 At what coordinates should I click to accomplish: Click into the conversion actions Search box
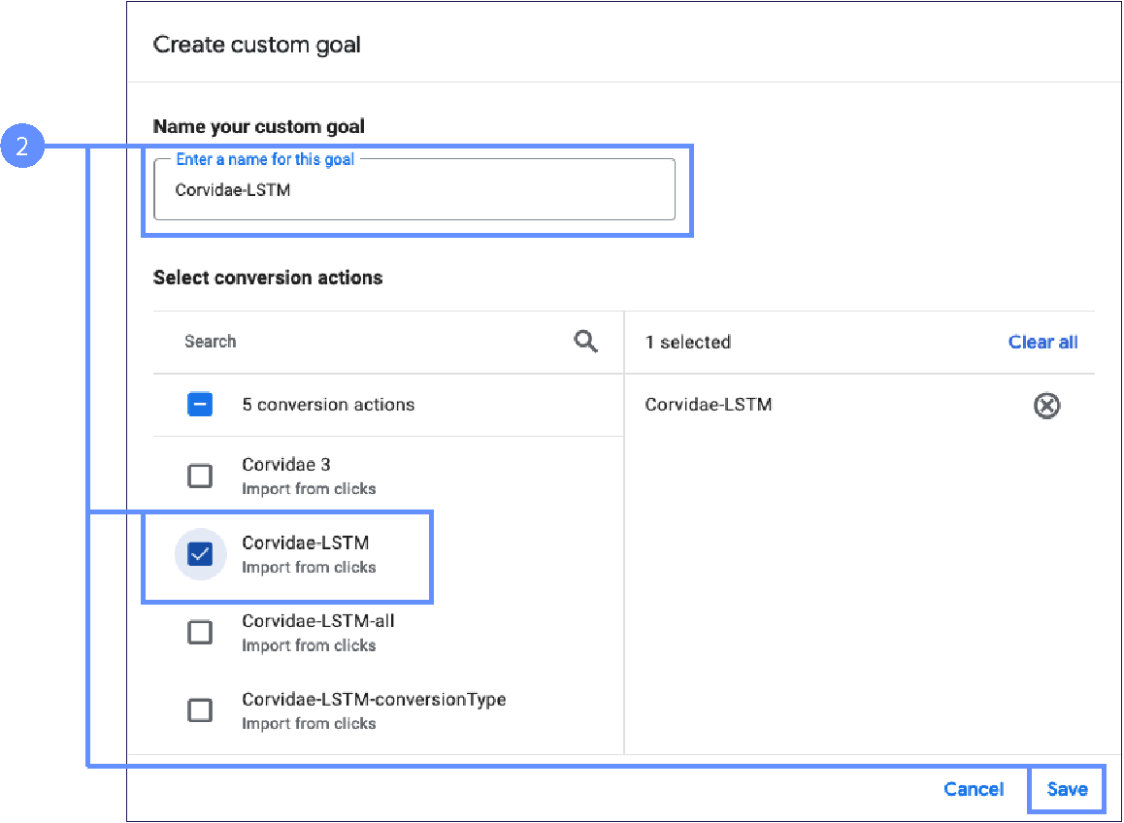pyautogui.click(x=369, y=342)
